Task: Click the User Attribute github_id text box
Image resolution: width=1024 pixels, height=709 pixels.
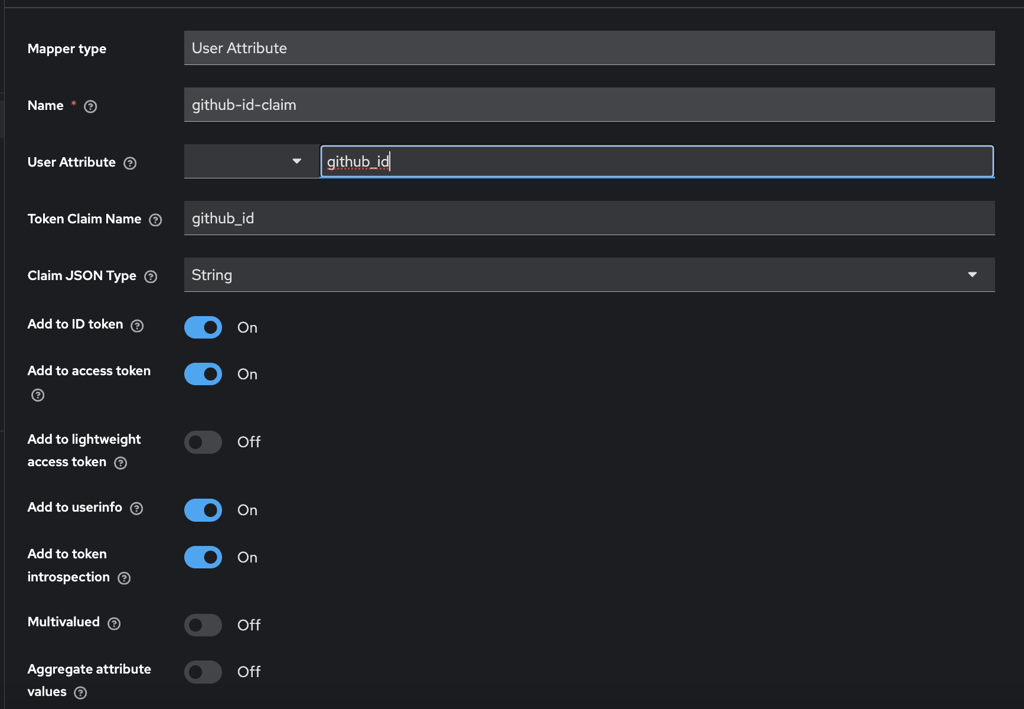Action: coord(657,161)
